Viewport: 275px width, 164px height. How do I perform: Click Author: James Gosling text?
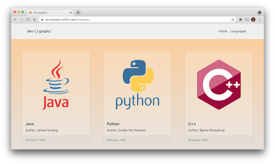[42, 130]
